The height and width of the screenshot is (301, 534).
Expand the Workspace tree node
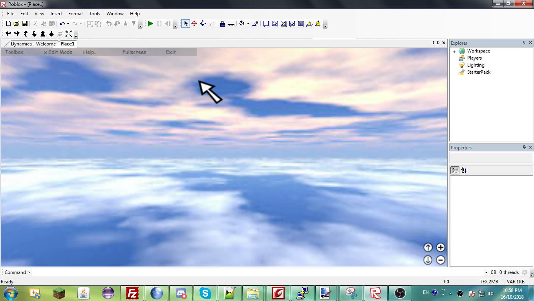pyautogui.click(x=454, y=51)
